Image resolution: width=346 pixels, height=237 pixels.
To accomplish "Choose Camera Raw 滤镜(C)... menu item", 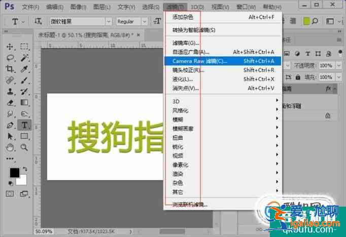I will click(223, 61).
